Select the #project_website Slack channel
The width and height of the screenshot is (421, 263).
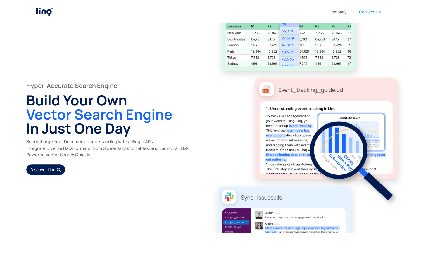point(234,217)
